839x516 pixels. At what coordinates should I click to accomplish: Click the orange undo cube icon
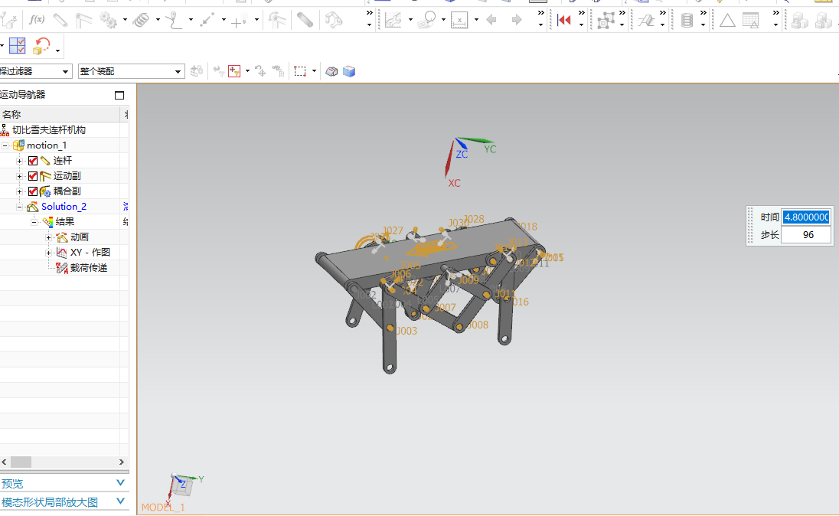tap(42, 46)
